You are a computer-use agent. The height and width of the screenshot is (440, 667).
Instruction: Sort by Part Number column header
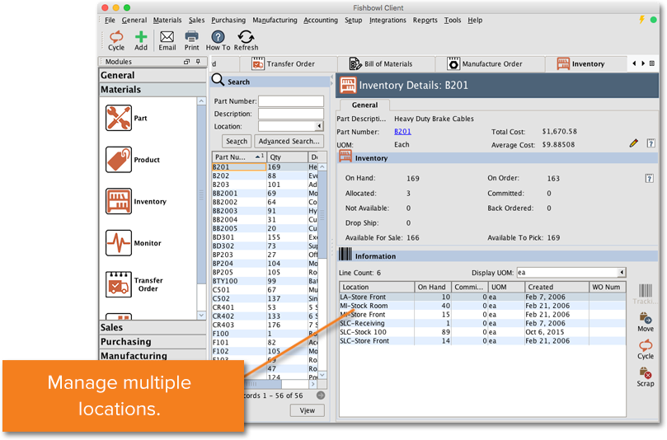pos(239,157)
